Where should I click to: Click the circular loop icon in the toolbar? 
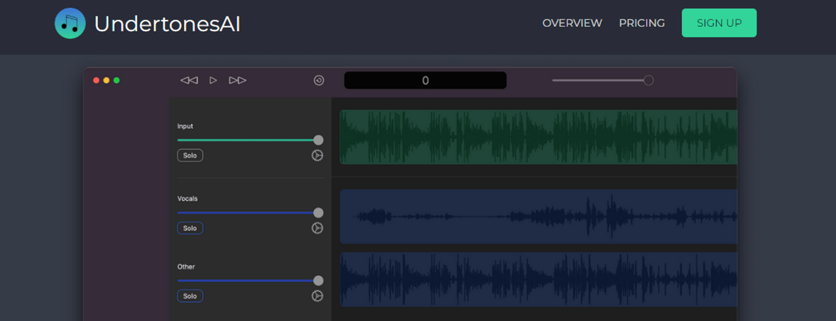point(319,80)
